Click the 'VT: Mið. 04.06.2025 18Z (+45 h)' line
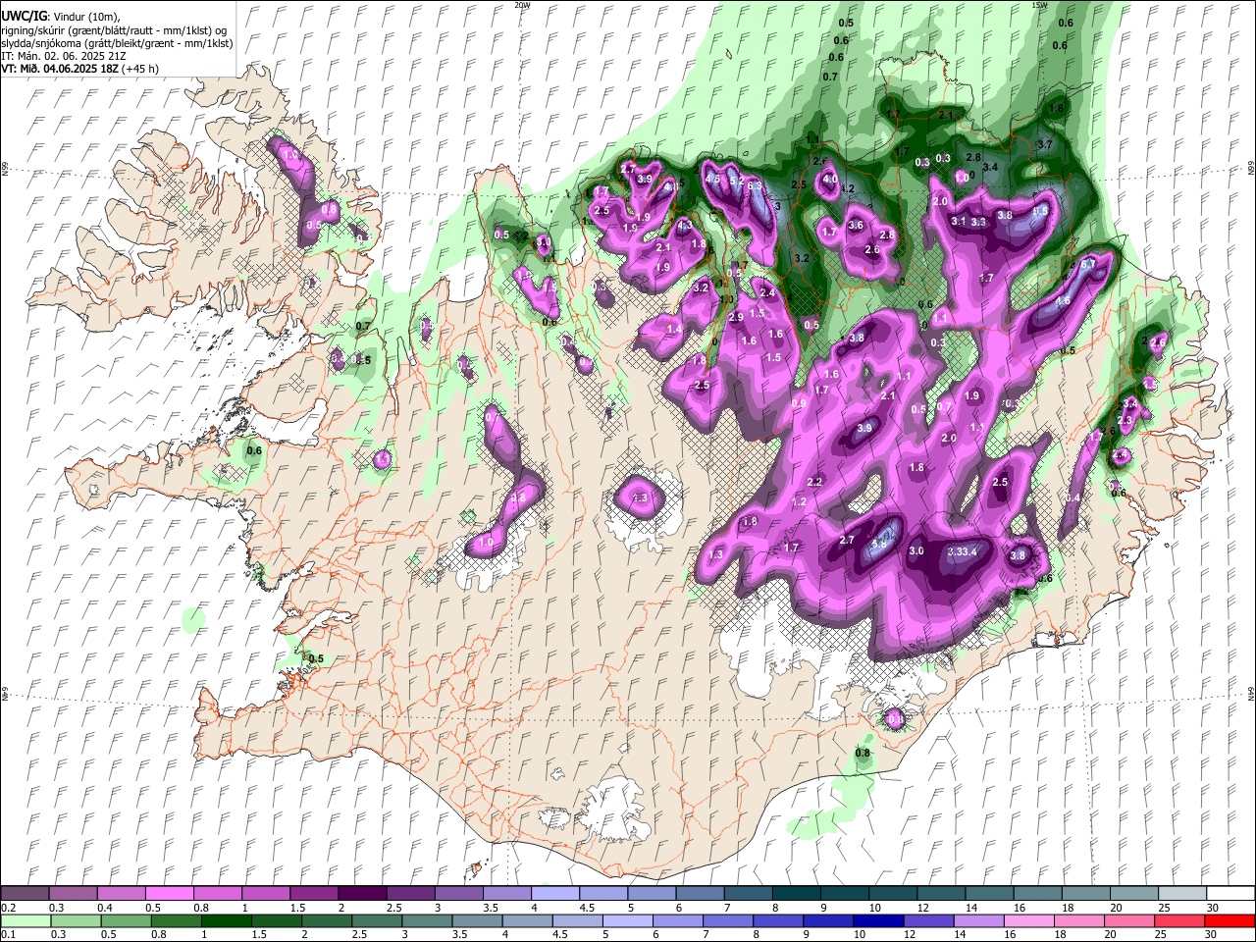1256x942 pixels. pos(80,69)
